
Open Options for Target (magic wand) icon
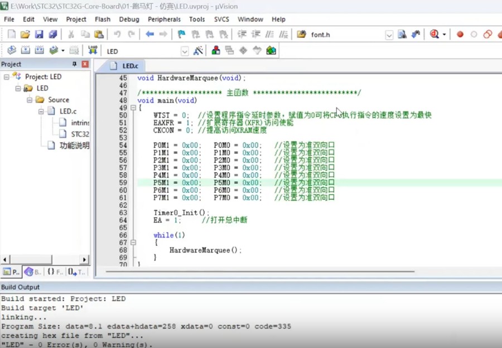pyautogui.click(x=198, y=51)
